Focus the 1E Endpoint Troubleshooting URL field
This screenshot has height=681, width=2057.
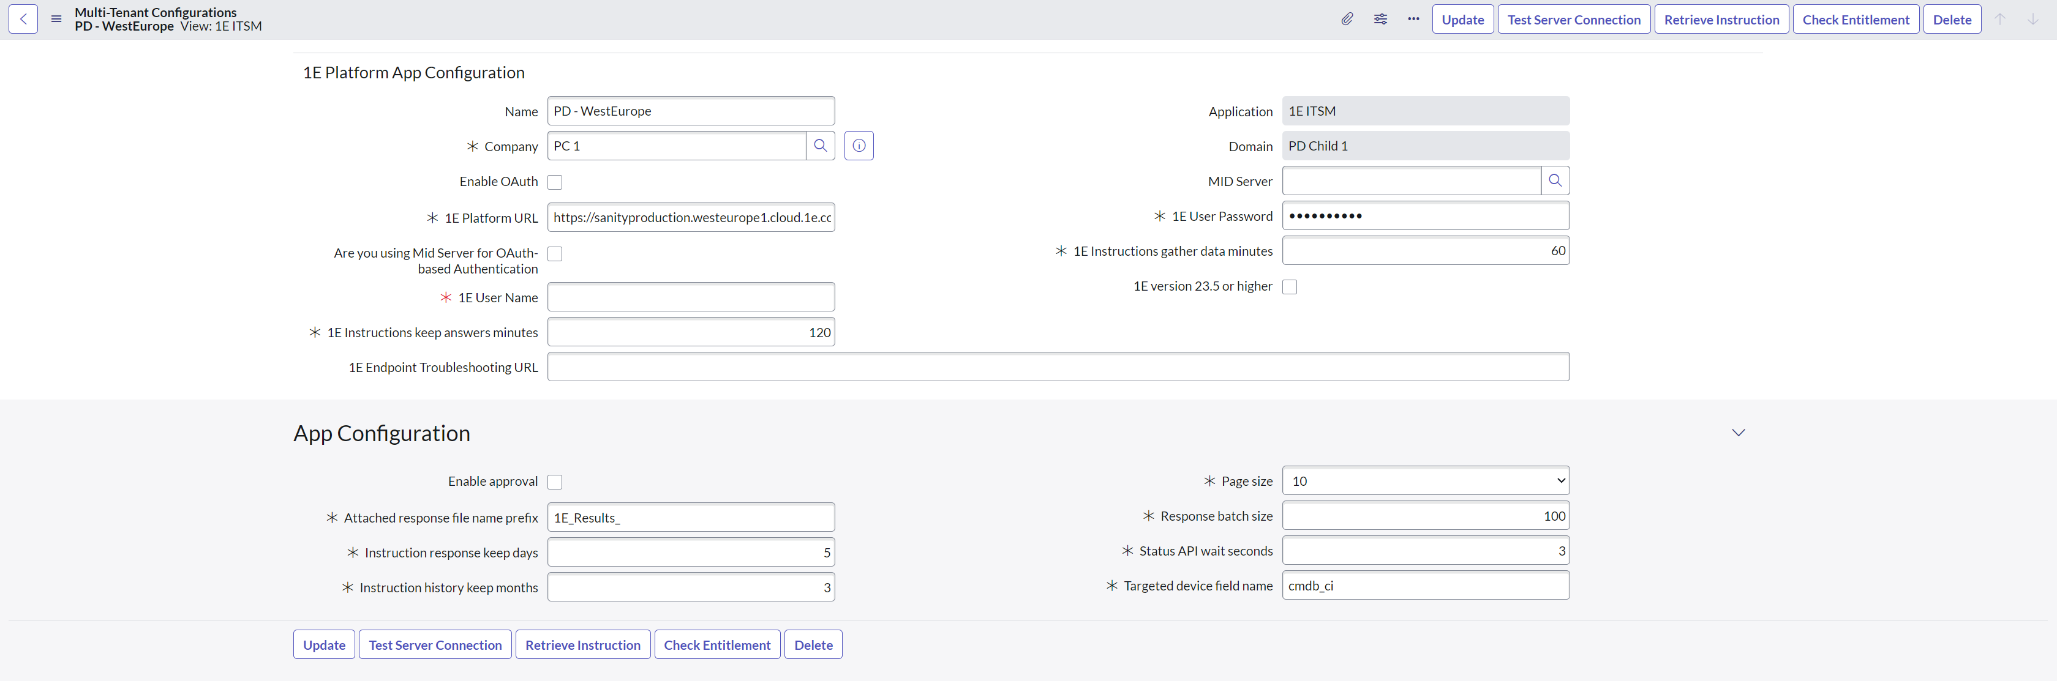(1058, 367)
